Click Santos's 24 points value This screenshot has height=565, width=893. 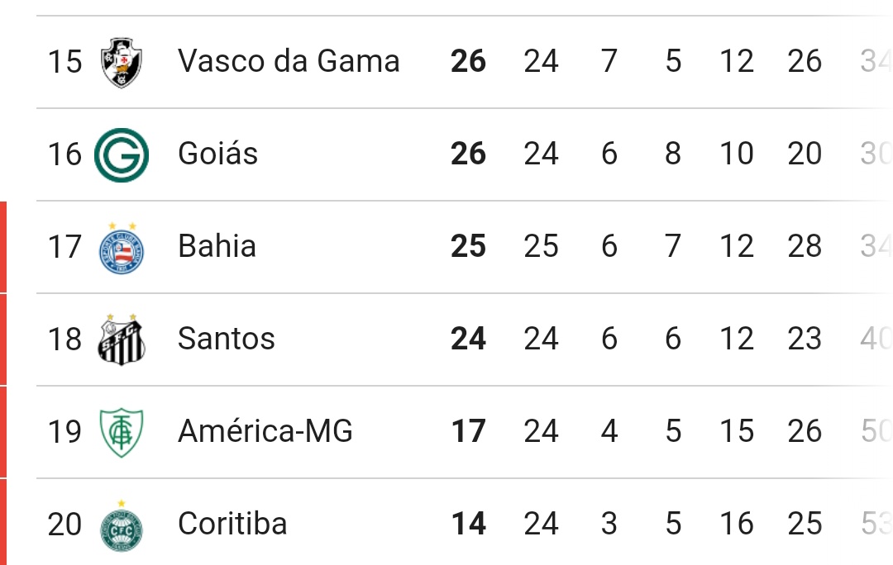point(468,339)
